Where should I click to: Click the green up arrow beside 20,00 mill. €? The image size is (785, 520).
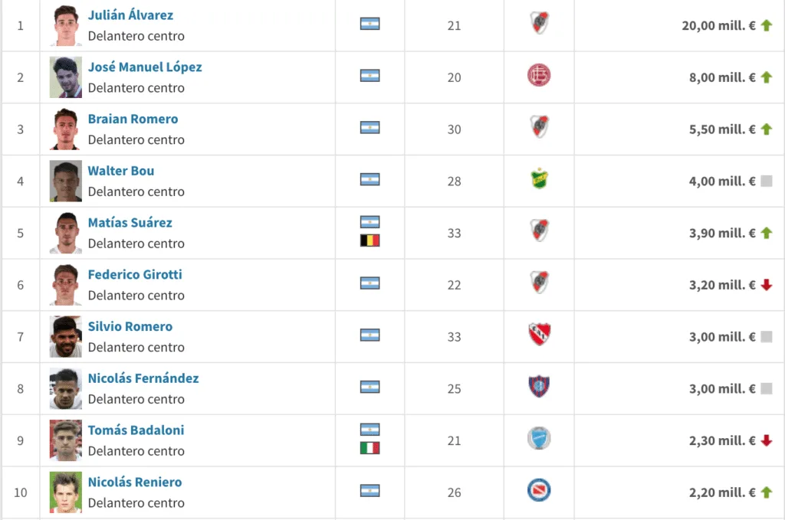pyautogui.click(x=767, y=25)
